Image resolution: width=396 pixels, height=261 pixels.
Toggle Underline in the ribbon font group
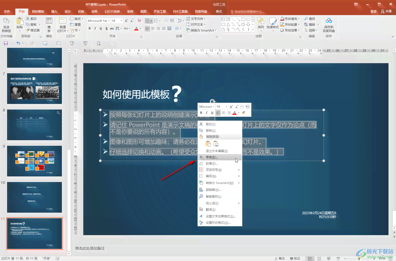coord(101,28)
